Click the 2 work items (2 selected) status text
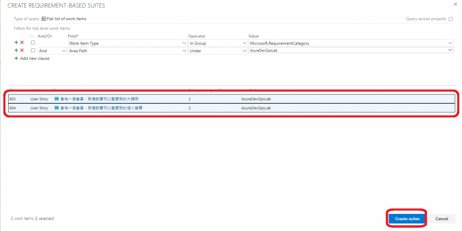 click(x=32, y=219)
